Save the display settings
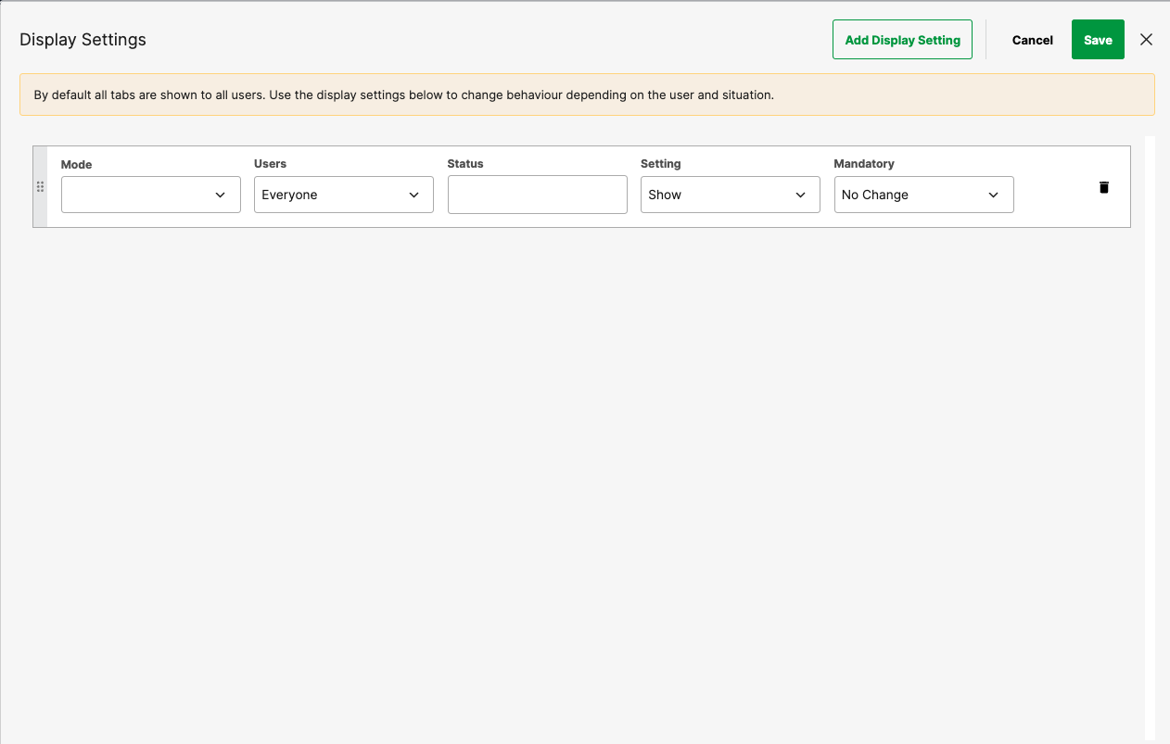This screenshot has height=744, width=1170. tap(1098, 40)
